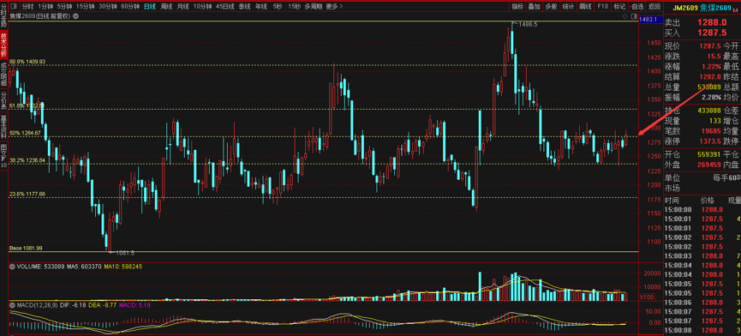Click the 持仓 value 433888

pos(708,110)
